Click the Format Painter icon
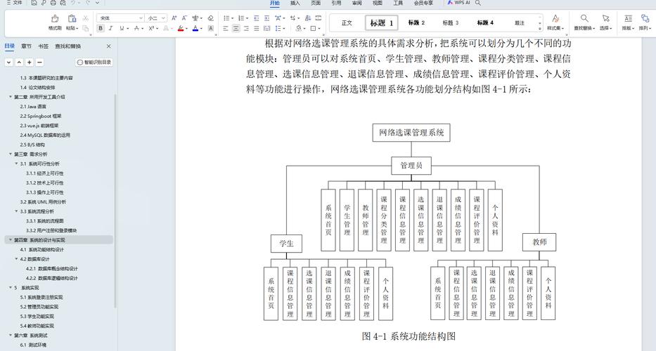 pyautogui.click(x=55, y=18)
